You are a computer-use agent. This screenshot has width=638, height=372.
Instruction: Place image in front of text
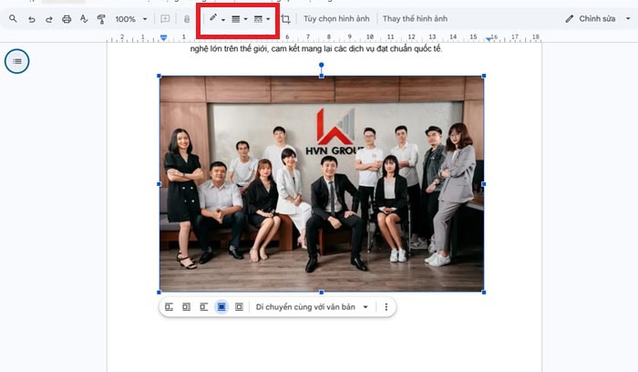click(x=239, y=307)
